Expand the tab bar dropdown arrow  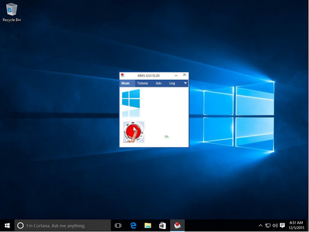(x=185, y=83)
